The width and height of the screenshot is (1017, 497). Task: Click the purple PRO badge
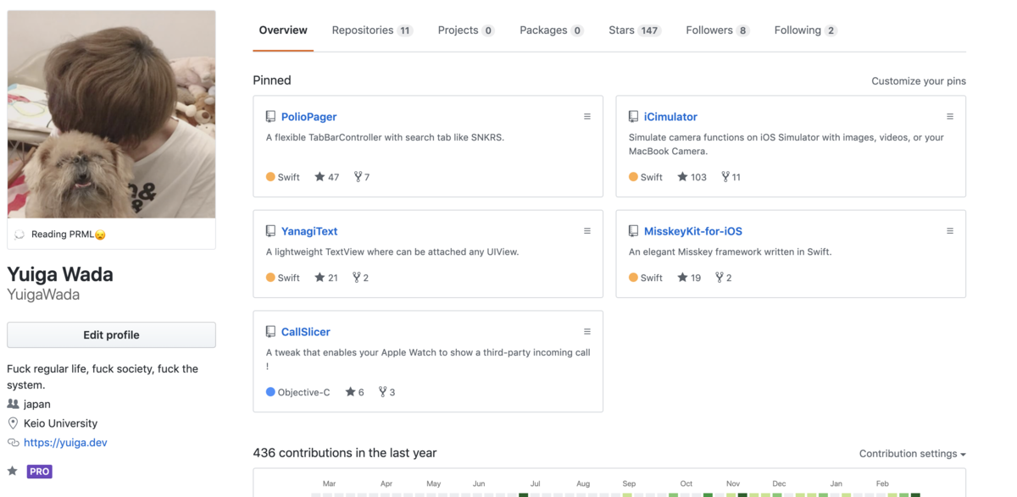coord(39,472)
